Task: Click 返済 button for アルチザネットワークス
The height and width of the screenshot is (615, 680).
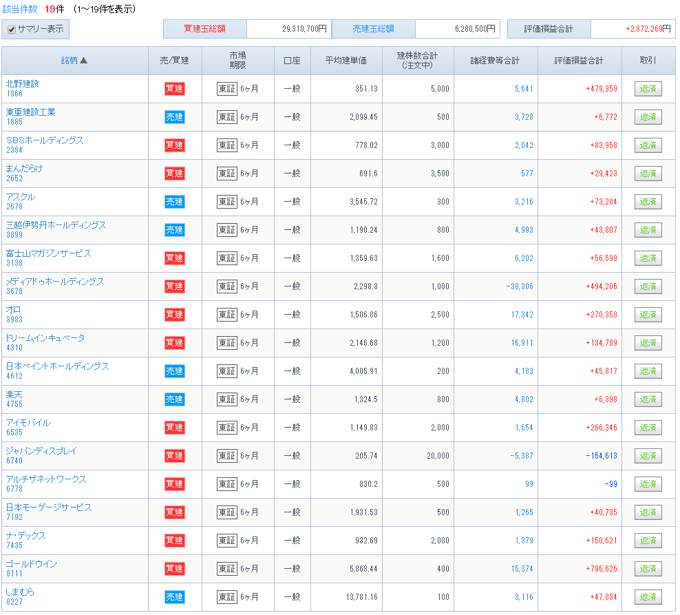Action: coord(648,483)
